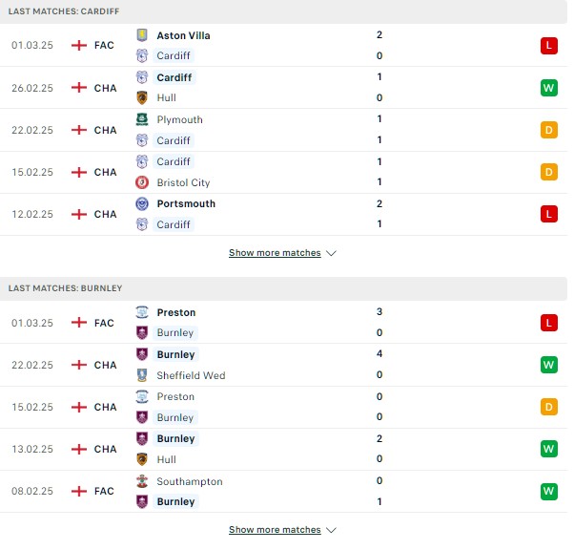Click the Aston Villa club crest
This screenshot has width=574, height=550.
tap(142, 35)
